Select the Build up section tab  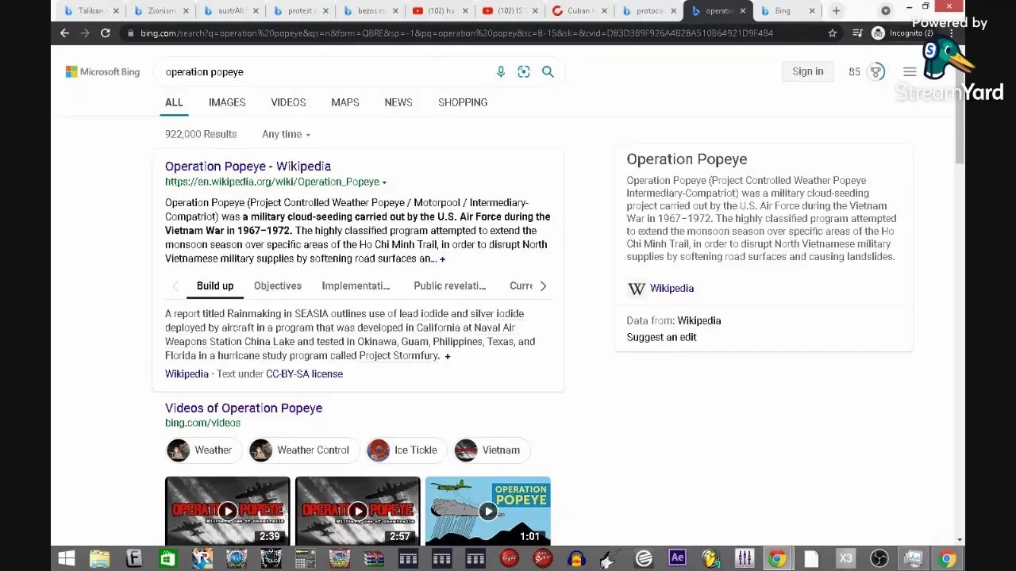215,286
